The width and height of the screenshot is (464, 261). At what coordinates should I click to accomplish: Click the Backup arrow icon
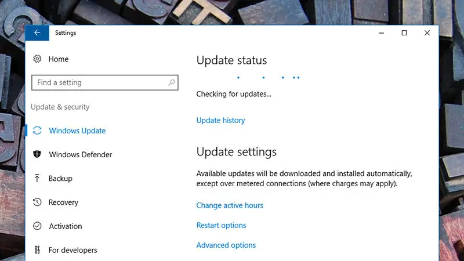[37, 178]
